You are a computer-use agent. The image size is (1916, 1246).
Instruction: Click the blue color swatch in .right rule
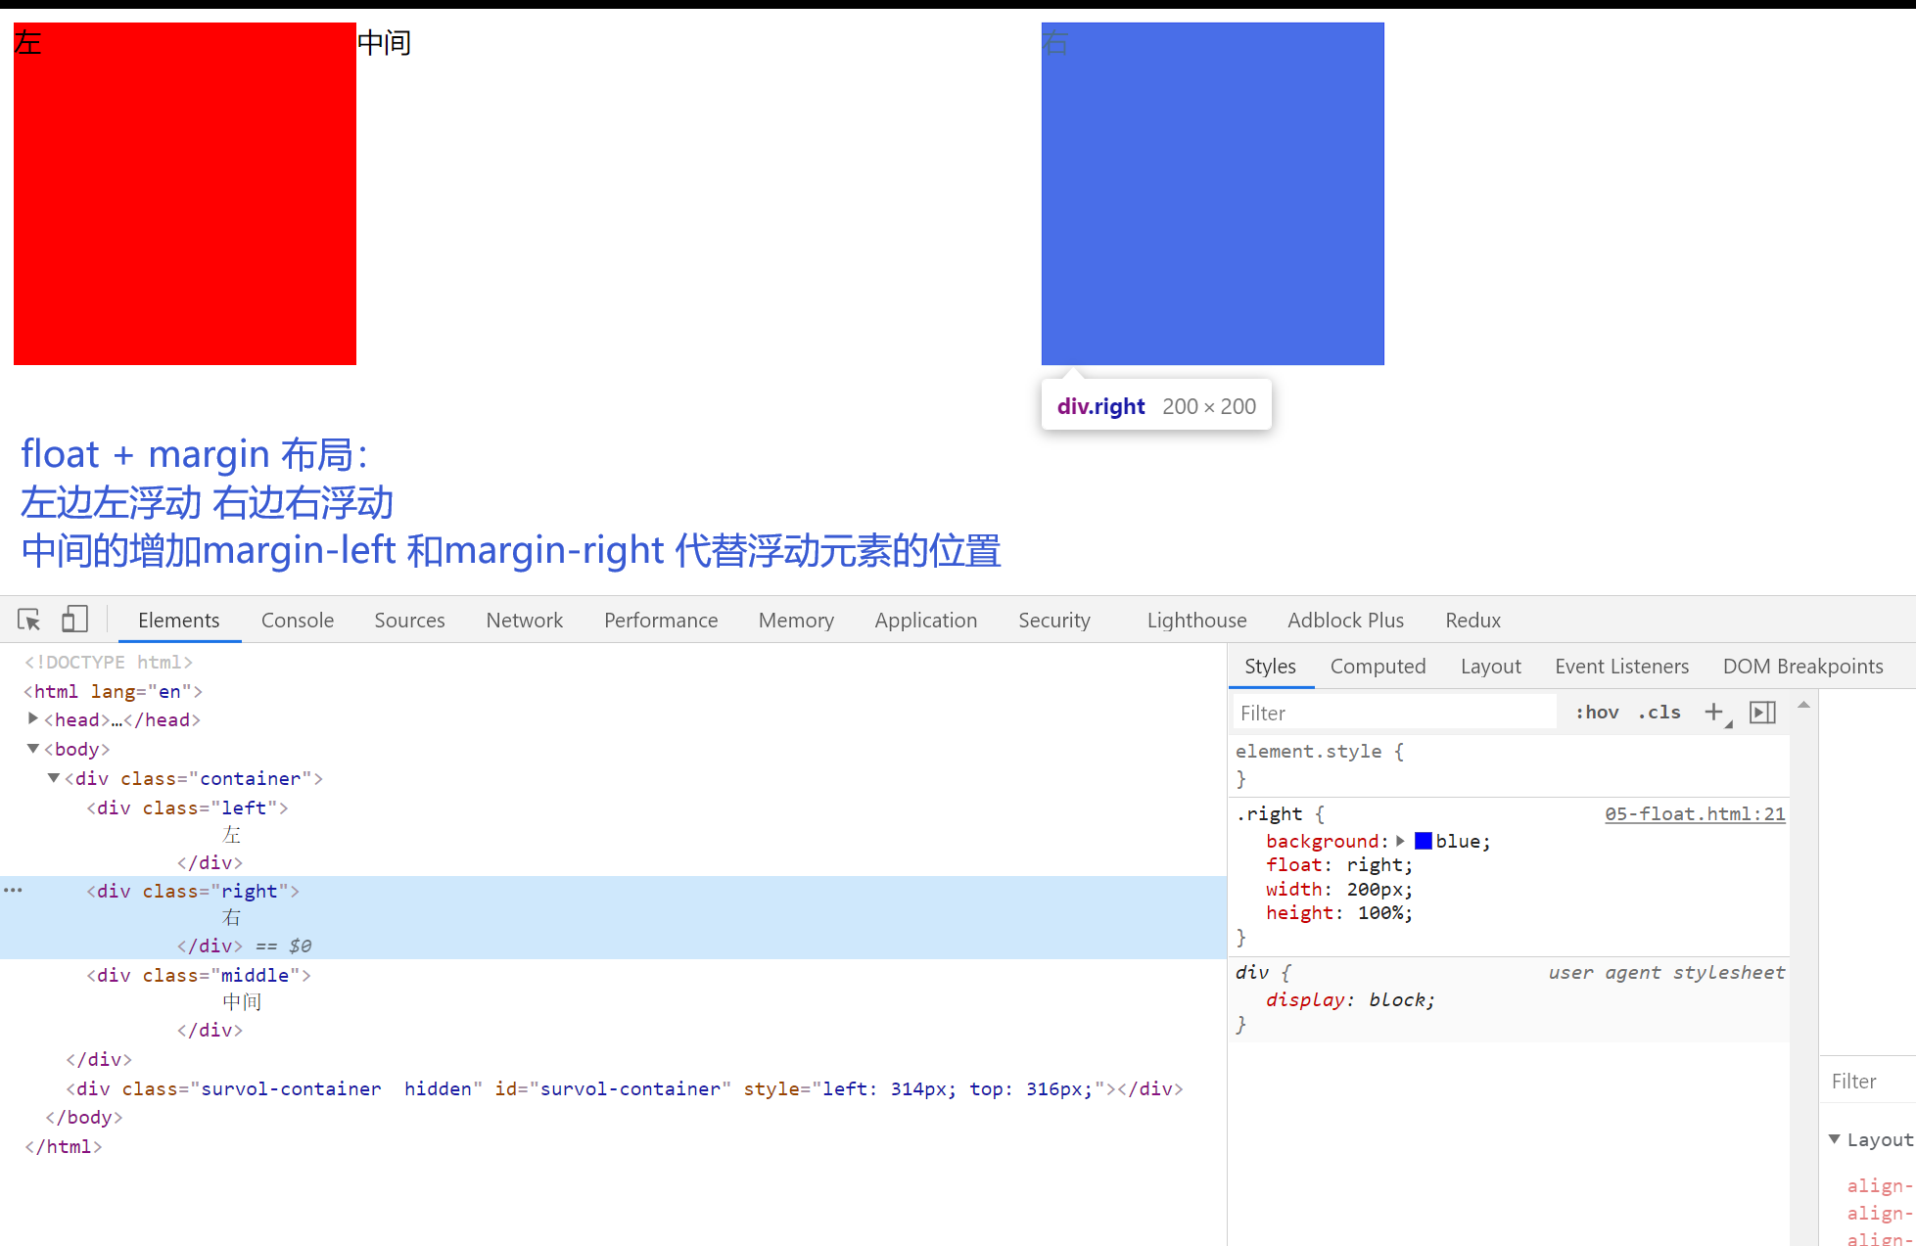[1423, 840]
